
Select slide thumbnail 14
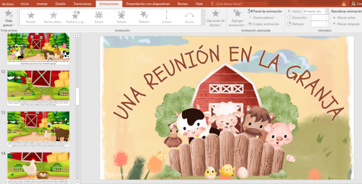[x=38, y=168]
